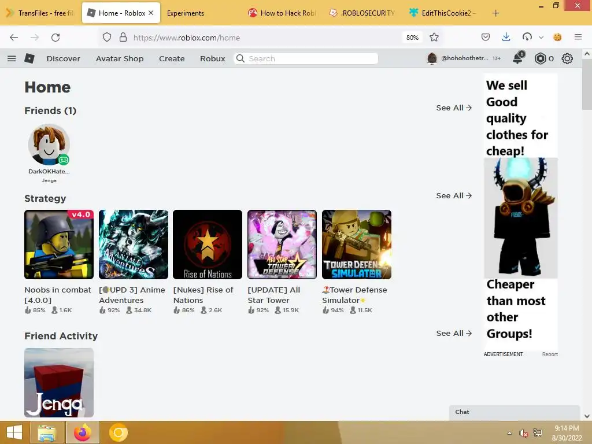Open tracking protection shield icon
The height and width of the screenshot is (444, 592).
coord(107,38)
